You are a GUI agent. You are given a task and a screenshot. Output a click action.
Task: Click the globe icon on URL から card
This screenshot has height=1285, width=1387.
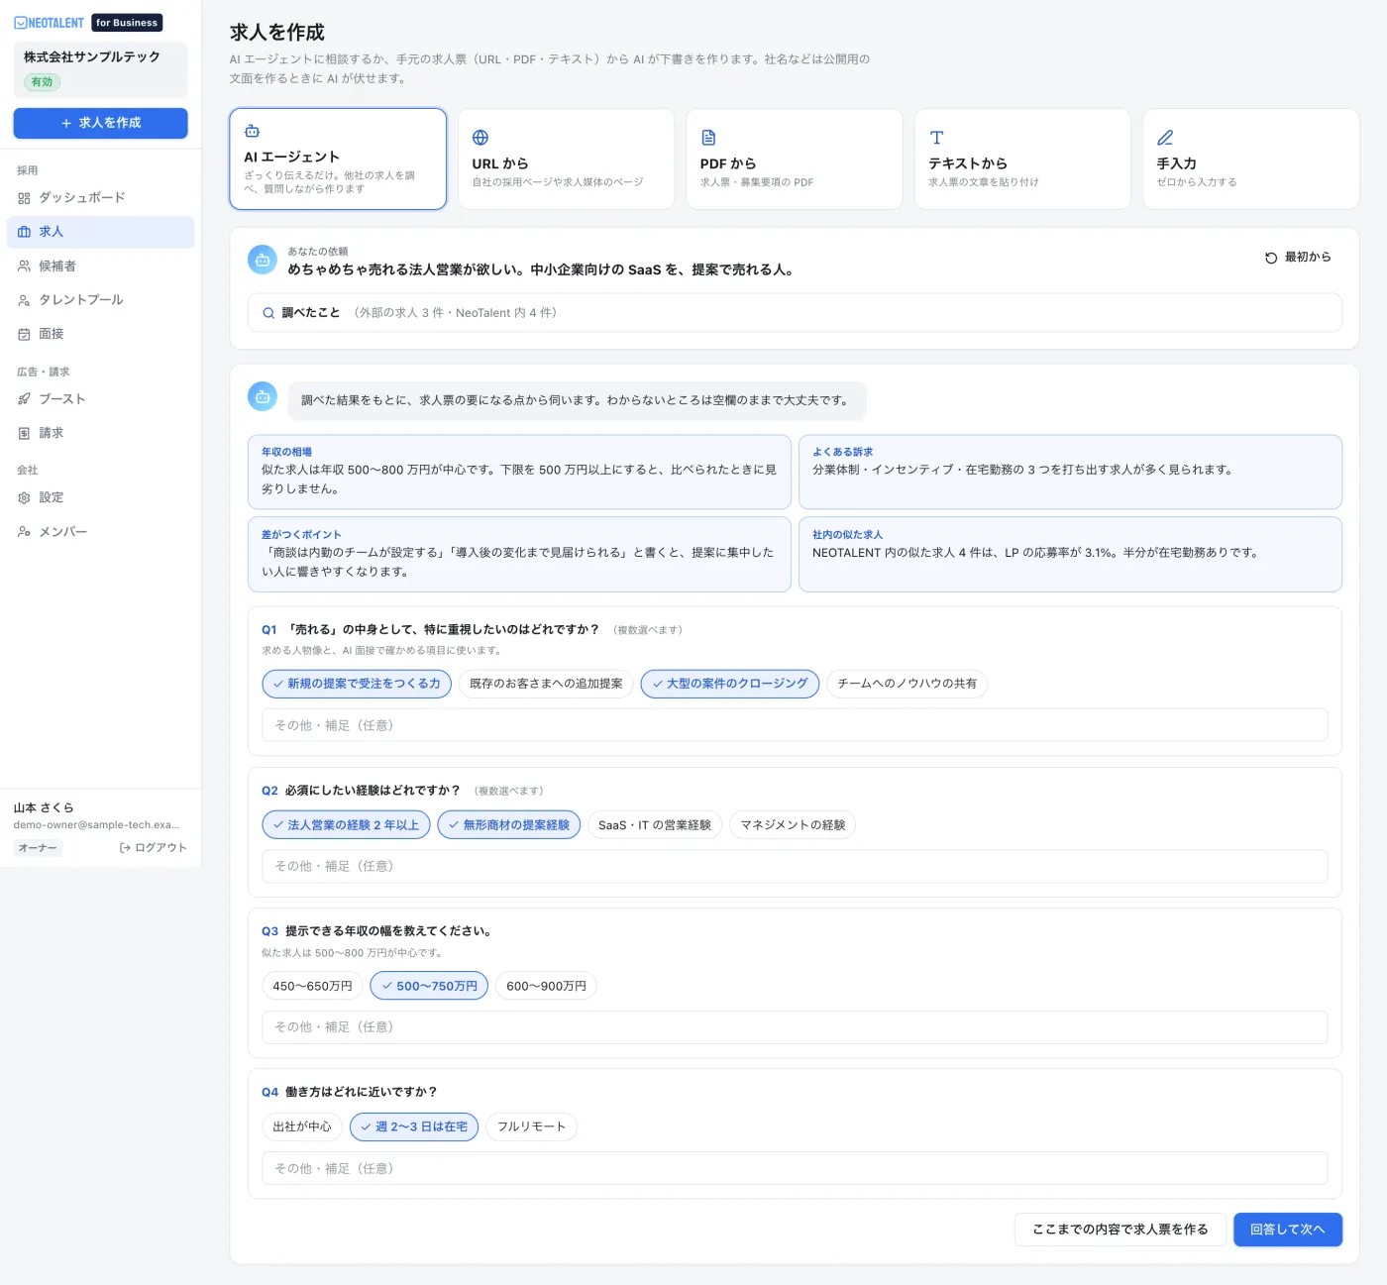(x=480, y=138)
